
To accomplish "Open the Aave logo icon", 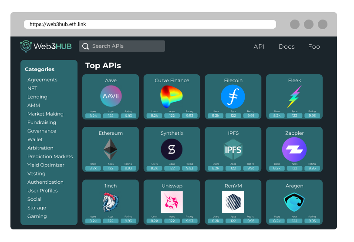I will 111,96.
